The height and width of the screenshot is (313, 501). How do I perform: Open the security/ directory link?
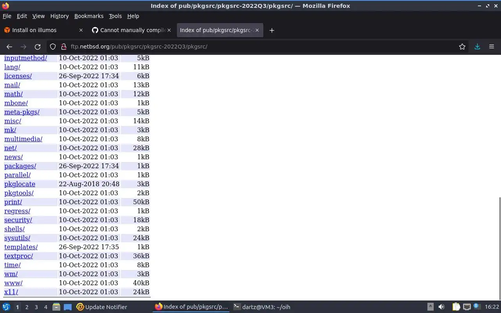pyautogui.click(x=18, y=220)
